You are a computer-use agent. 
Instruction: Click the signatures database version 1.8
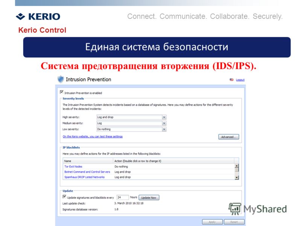pyautogui.click(x=116, y=209)
